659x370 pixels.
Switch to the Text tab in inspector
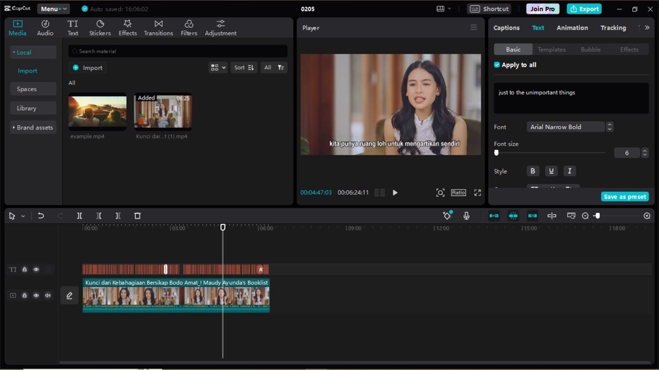click(x=538, y=27)
